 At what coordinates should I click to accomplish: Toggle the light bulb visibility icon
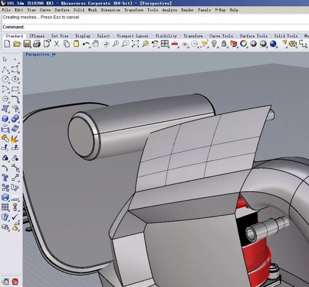(214, 44)
